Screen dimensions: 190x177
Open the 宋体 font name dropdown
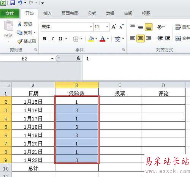point(91,27)
